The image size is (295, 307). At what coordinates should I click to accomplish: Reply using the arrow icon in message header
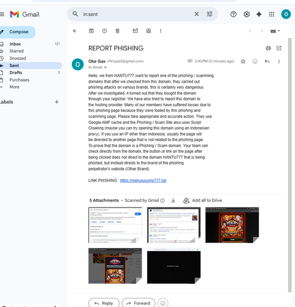click(267, 61)
